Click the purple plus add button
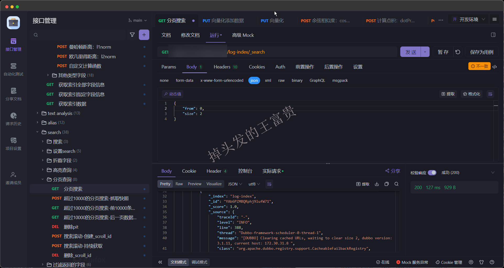 (x=144, y=35)
